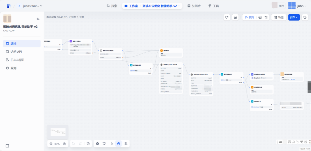Click the 预览 preview button

pos(249,17)
